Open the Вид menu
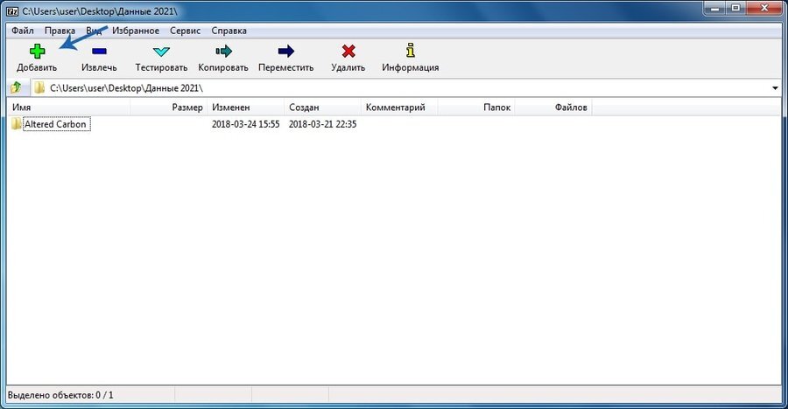The width and height of the screenshot is (788, 409). click(x=94, y=31)
